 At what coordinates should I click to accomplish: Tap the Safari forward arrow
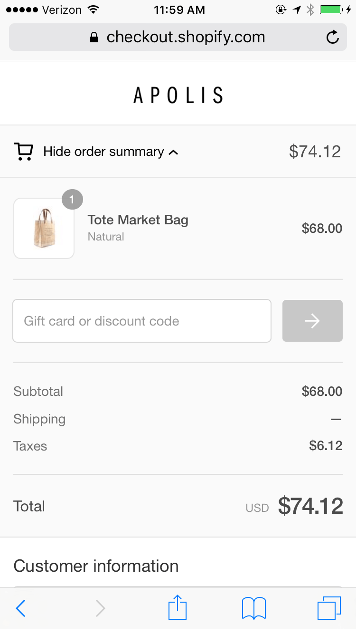point(100,608)
